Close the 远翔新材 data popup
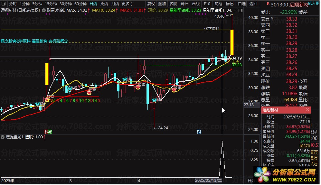321x185 pixels. pos(307,110)
